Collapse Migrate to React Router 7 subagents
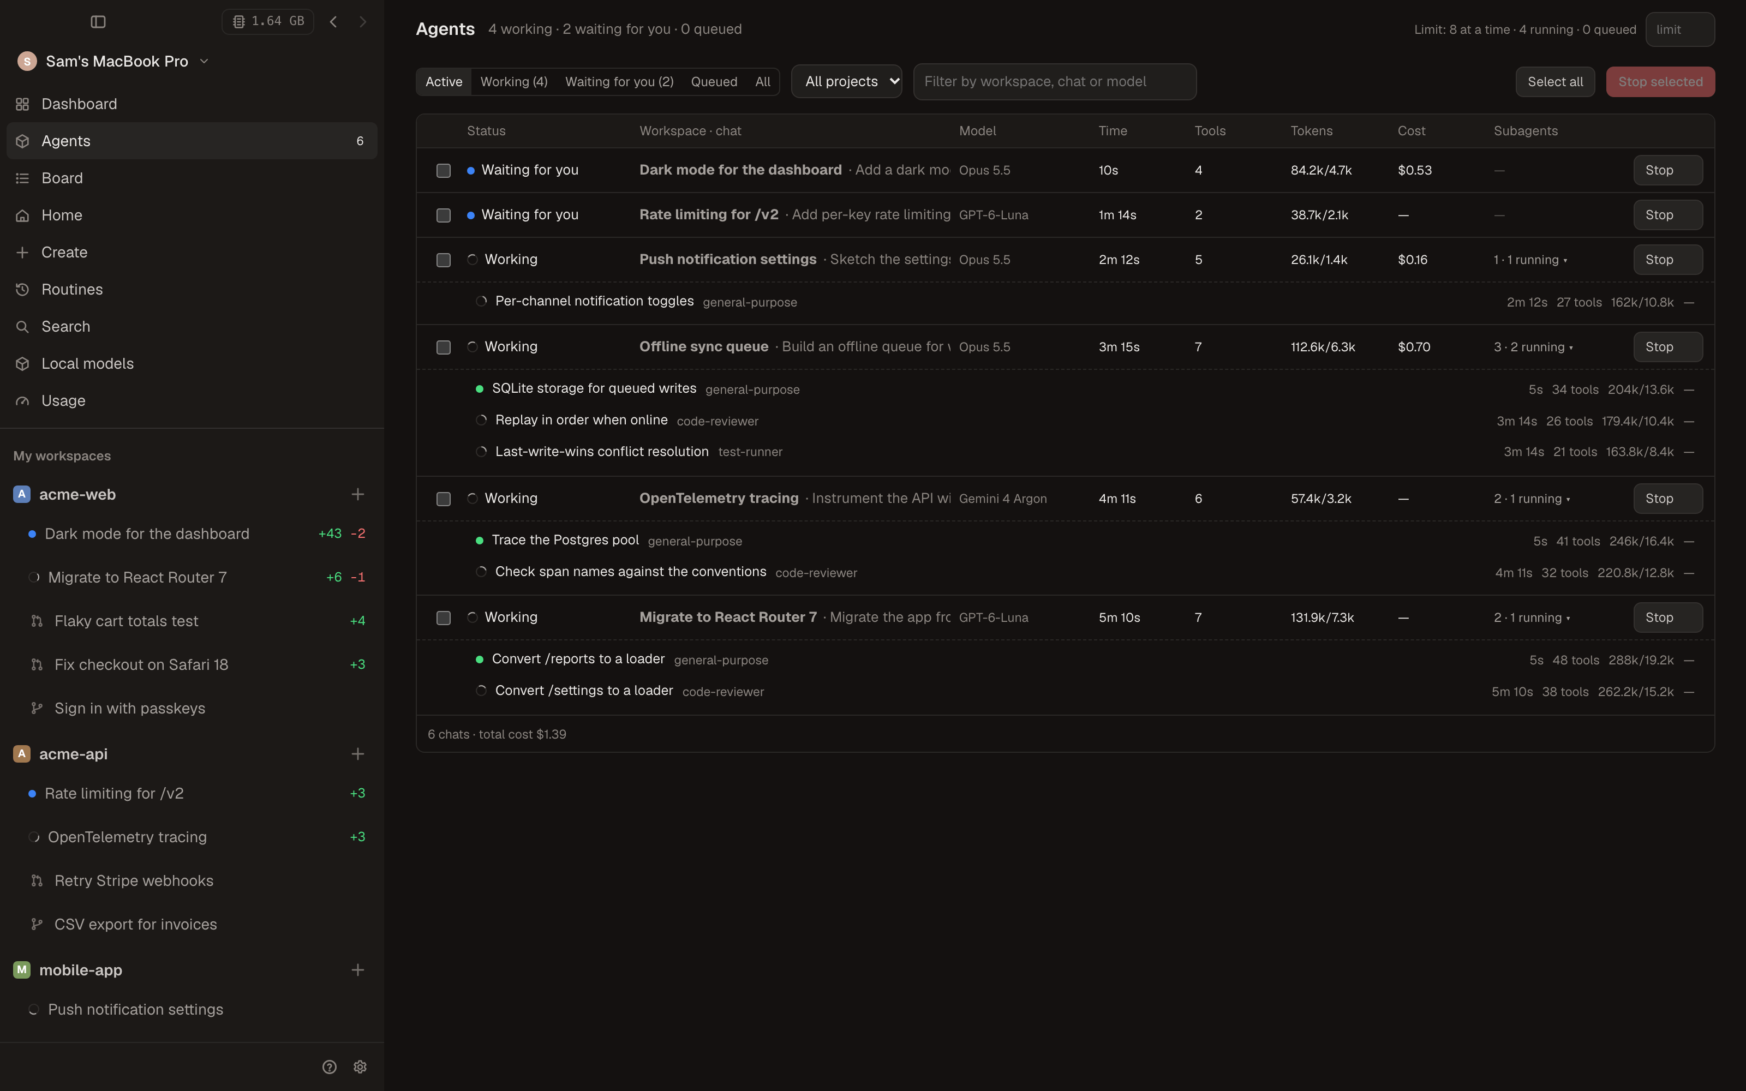1746x1091 pixels. pos(1532,618)
